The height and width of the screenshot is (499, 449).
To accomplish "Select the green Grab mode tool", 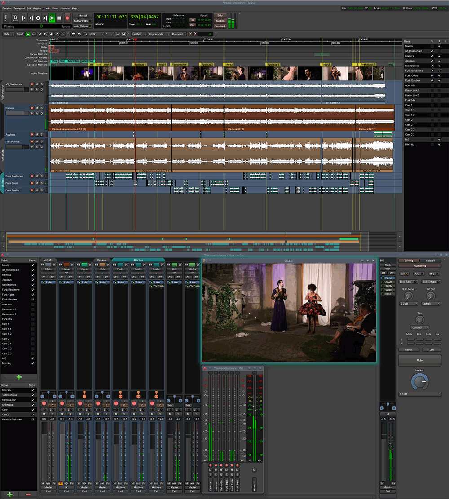I will click(x=28, y=34).
